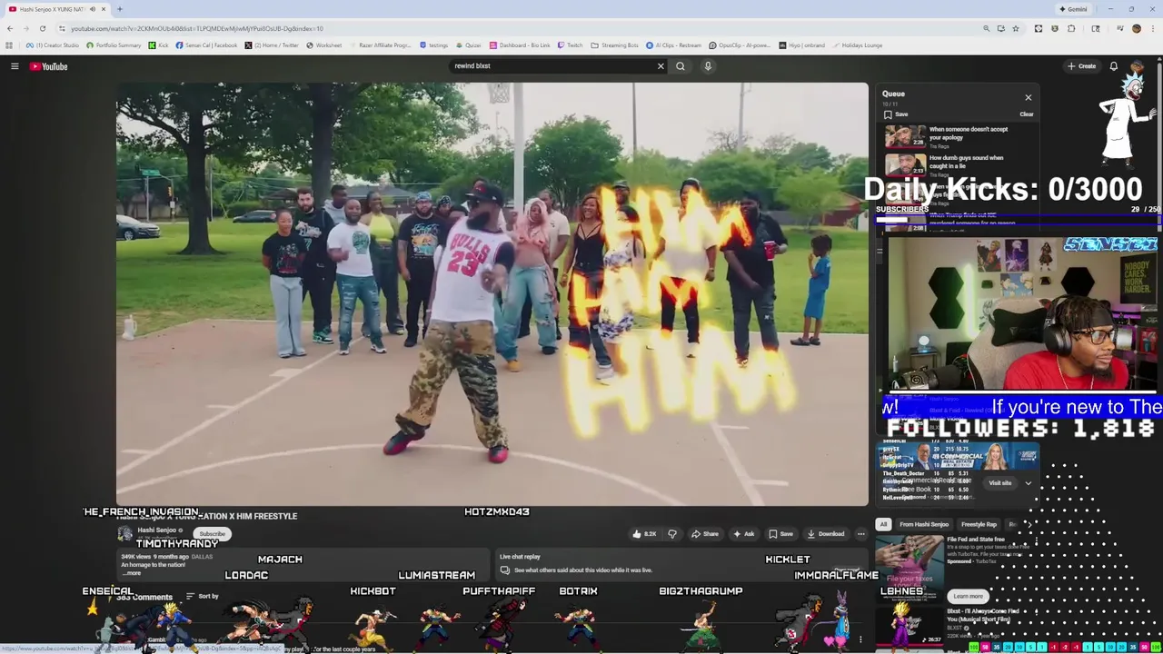Go to the YouTube home logo
Viewport: 1163px width, 654px height.
(x=48, y=66)
